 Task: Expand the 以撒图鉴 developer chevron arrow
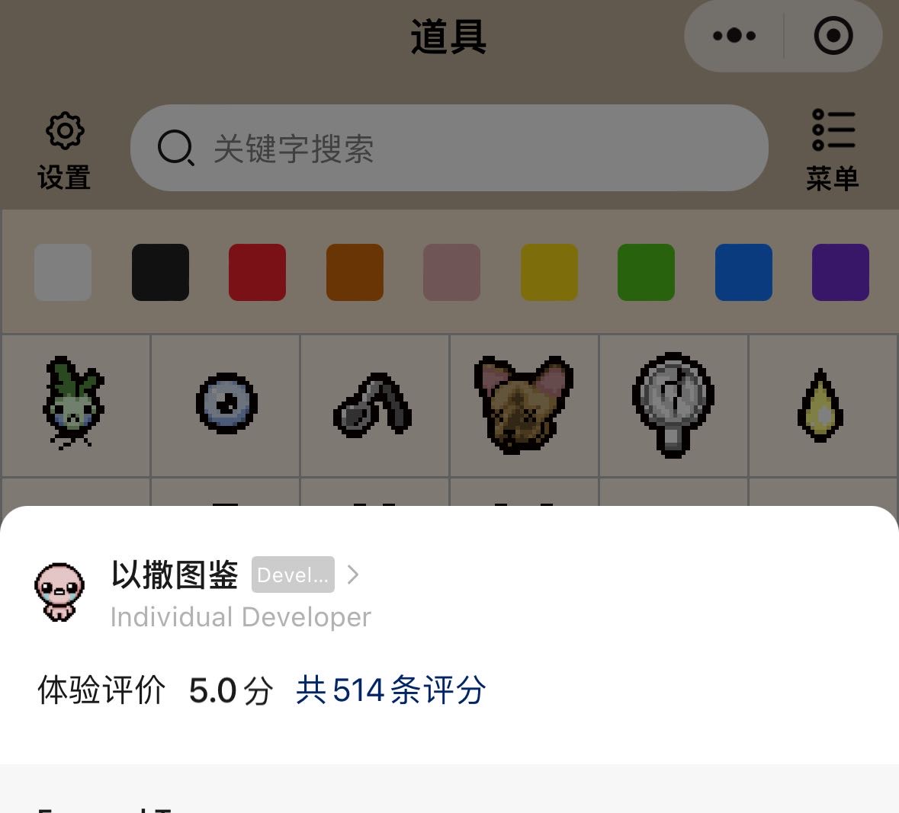pos(353,575)
